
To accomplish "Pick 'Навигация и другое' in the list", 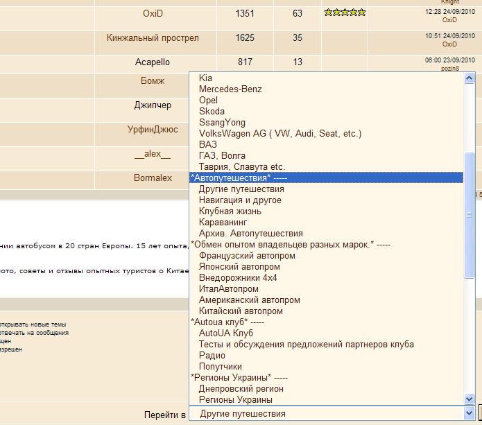I will click(240, 200).
